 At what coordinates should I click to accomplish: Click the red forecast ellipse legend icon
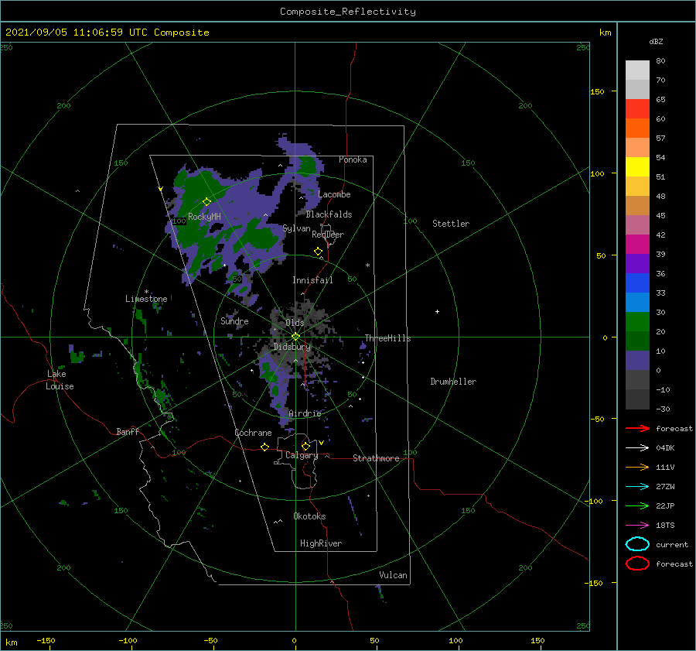click(x=637, y=564)
